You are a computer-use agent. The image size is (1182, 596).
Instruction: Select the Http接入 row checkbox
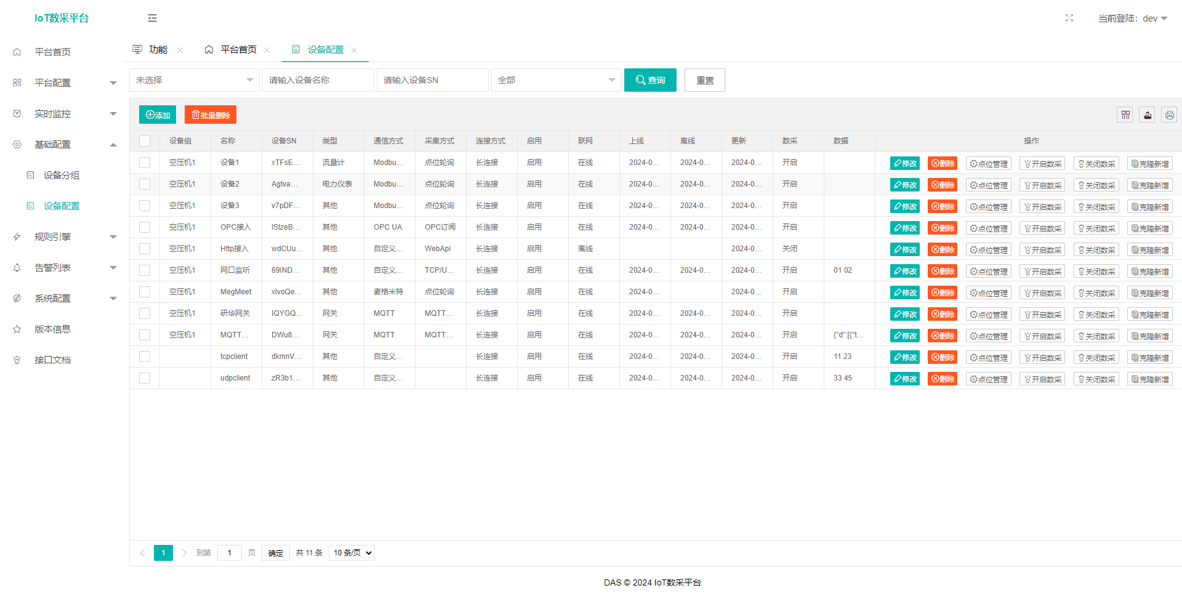coord(145,249)
